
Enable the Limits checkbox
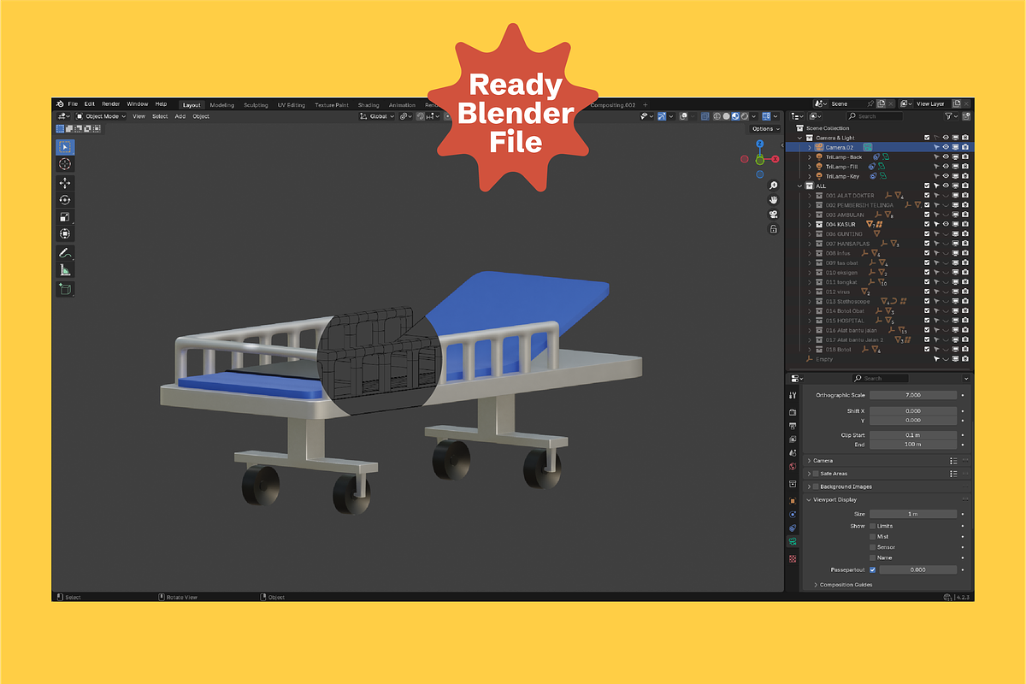pos(872,526)
